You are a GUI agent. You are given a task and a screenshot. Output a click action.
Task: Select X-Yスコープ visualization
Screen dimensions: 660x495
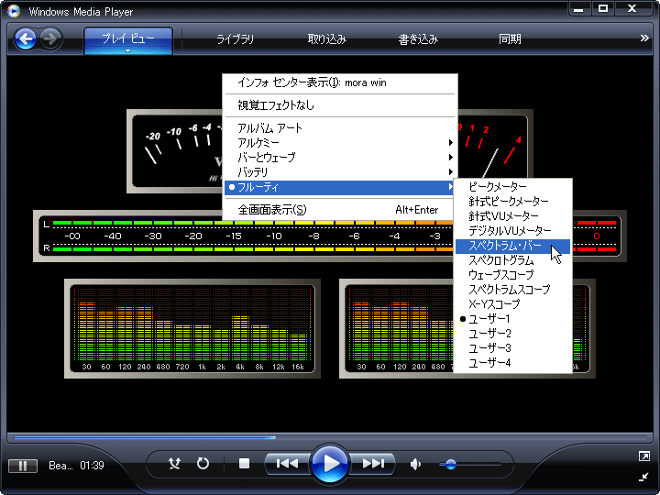tap(512, 304)
